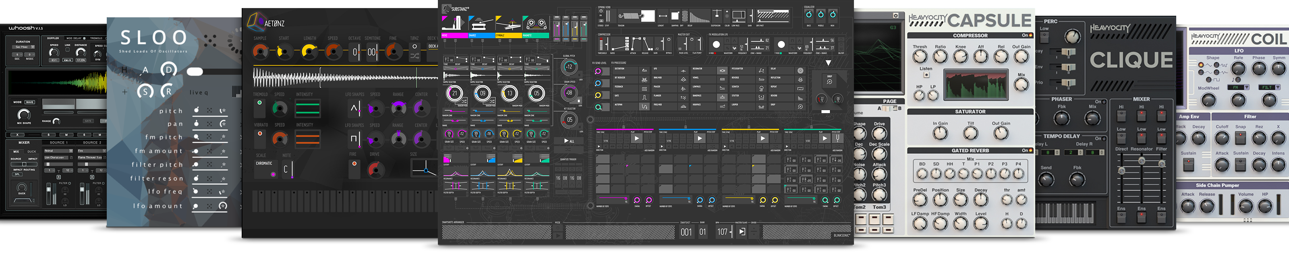
Task: Open the gear settings icon left of Capsule
Action: pyautogui.click(x=896, y=16)
